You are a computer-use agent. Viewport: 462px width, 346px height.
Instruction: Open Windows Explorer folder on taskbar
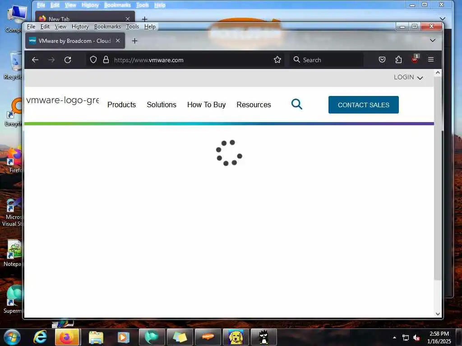click(96, 337)
